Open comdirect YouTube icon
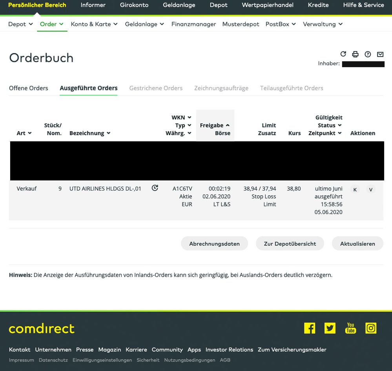The height and width of the screenshot is (371, 392). point(350,328)
